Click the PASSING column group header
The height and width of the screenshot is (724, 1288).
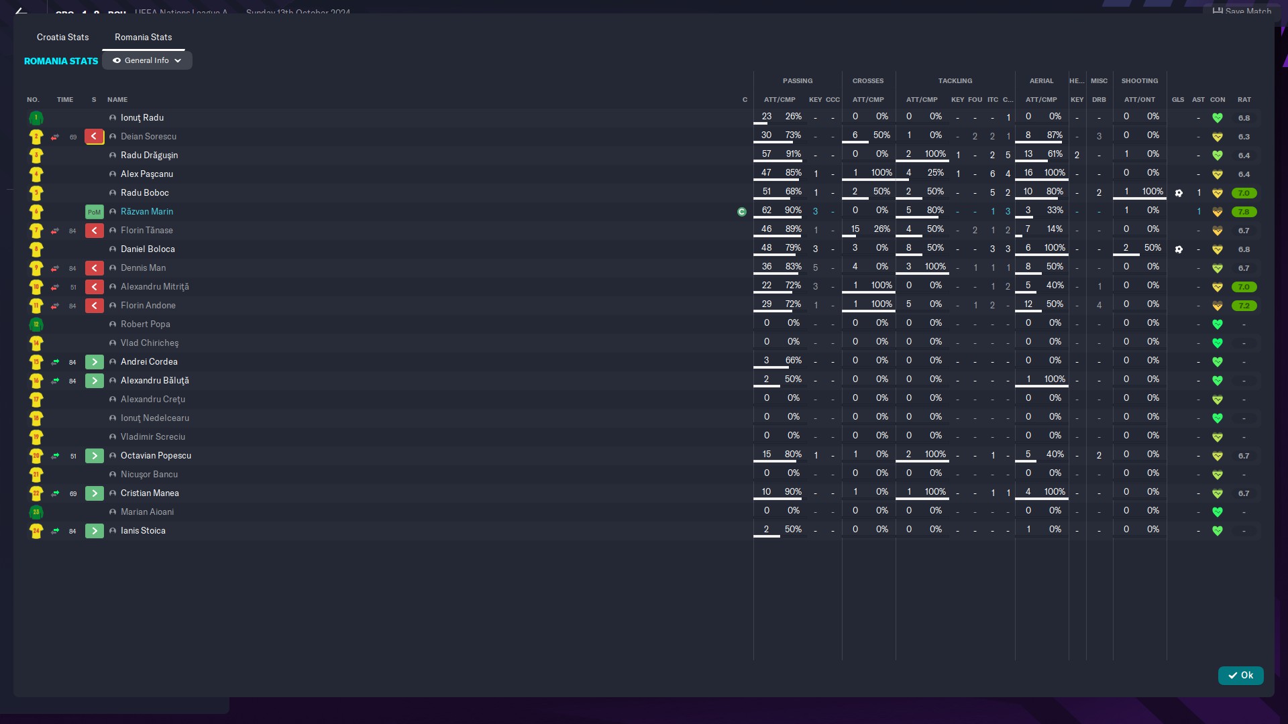coord(798,80)
